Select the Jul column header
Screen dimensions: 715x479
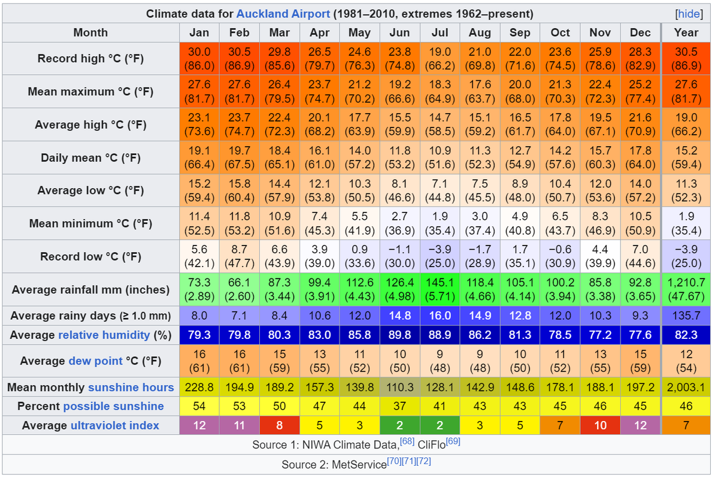point(440,32)
